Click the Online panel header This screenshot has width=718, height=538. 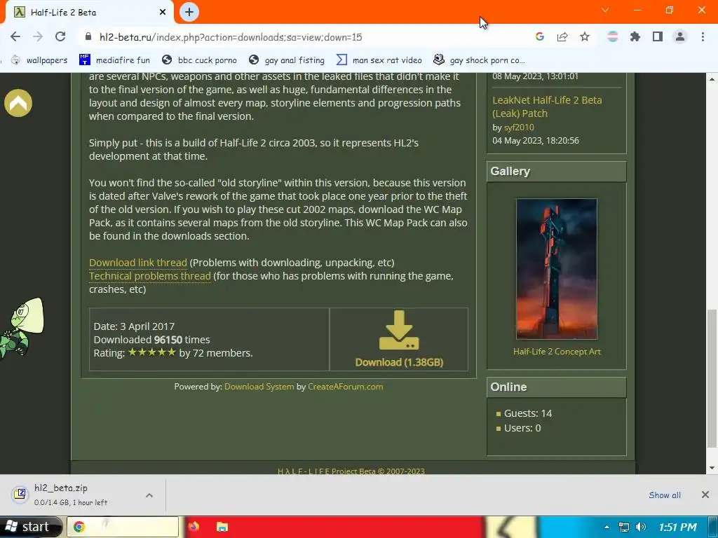click(556, 387)
